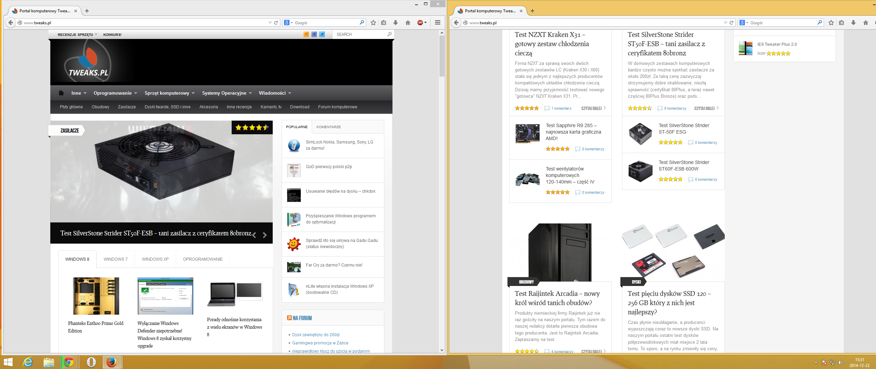The height and width of the screenshot is (369, 876).
Task: Click CZYTAJ DALEJ under NZXT Kraken X31 article
Action: pyautogui.click(x=593, y=108)
